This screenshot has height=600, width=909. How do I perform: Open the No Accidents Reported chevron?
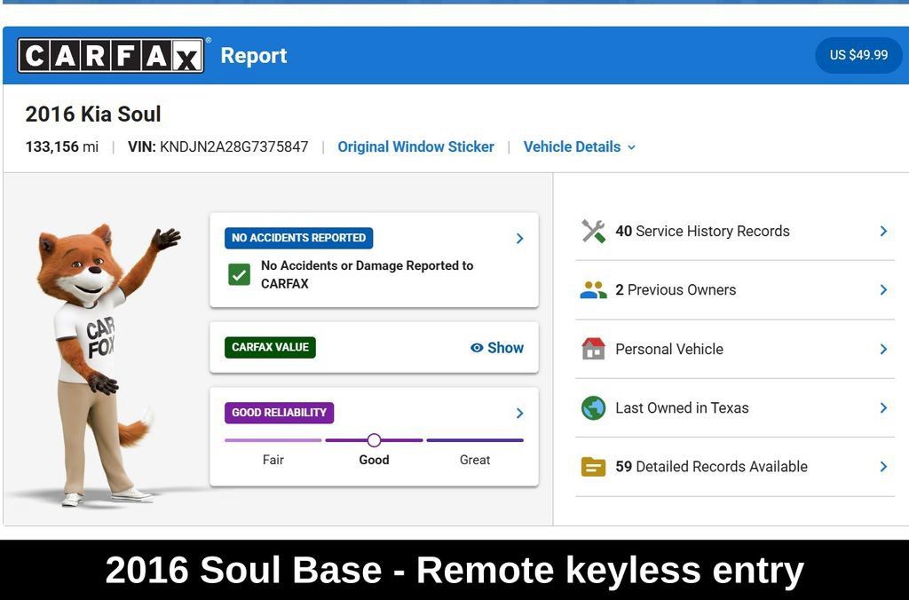tap(519, 238)
